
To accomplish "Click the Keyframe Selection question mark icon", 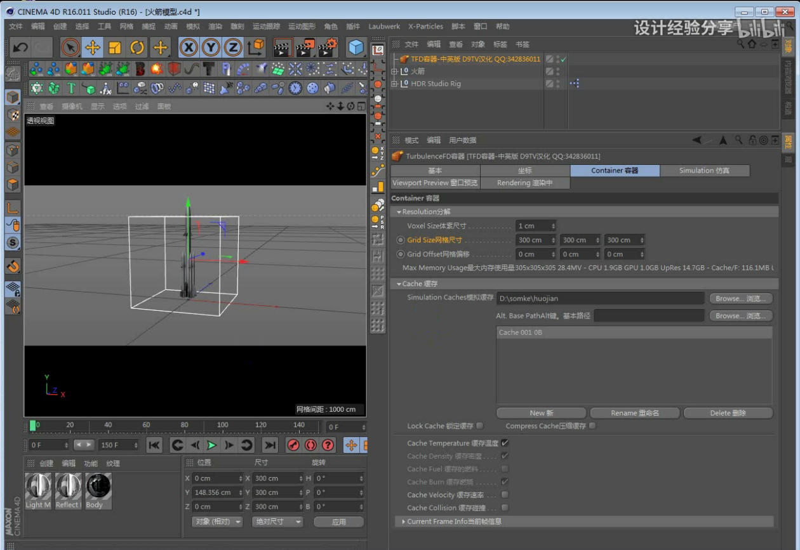I will pos(328,445).
